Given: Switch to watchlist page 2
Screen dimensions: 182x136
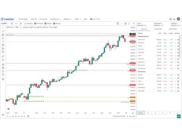Looking at the screenshot, I should pyautogui.click(x=155, y=113).
